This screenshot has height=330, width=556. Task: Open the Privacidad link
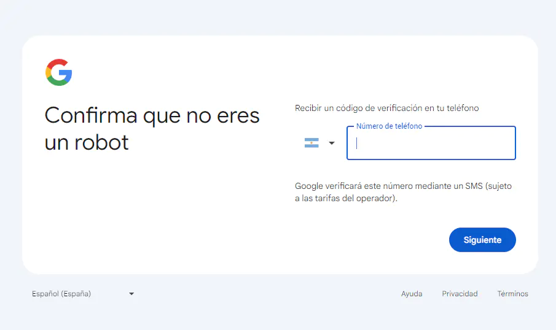pos(460,294)
